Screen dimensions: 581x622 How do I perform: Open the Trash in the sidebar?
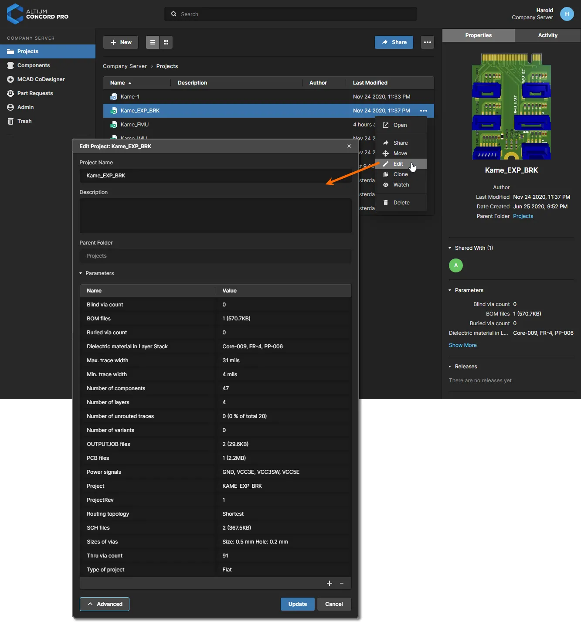[x=48, y=121]
